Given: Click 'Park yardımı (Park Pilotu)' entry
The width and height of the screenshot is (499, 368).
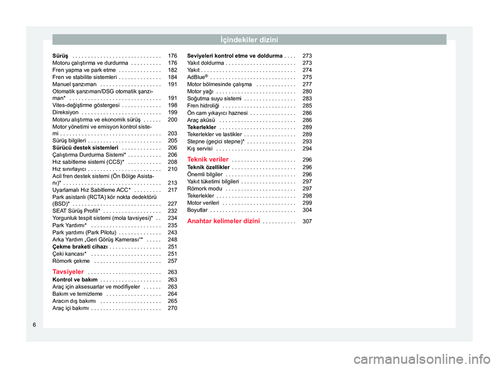Looking at the screenshot, I should click(x=114, y=232).
